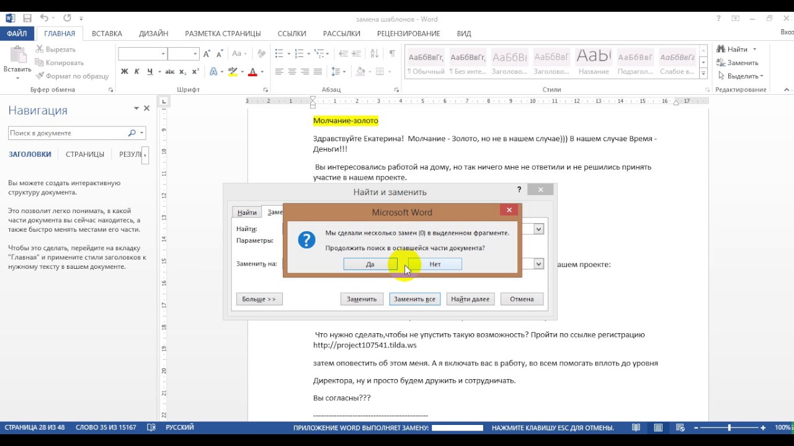
Task: Click the Align Right icon
Action: click(305, 72)
